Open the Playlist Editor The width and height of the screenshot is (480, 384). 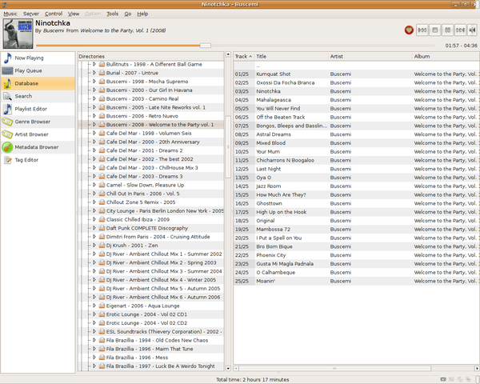[38, 109]
